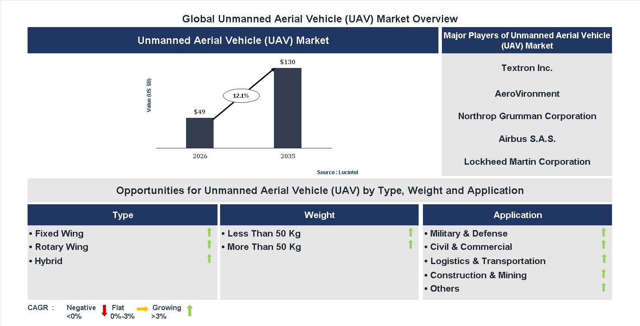This screenshot has height=326, width=640.
Task: Click the growth arrow next to Rotary Wing
Action: pyautogui.click(x=209, y=245)
